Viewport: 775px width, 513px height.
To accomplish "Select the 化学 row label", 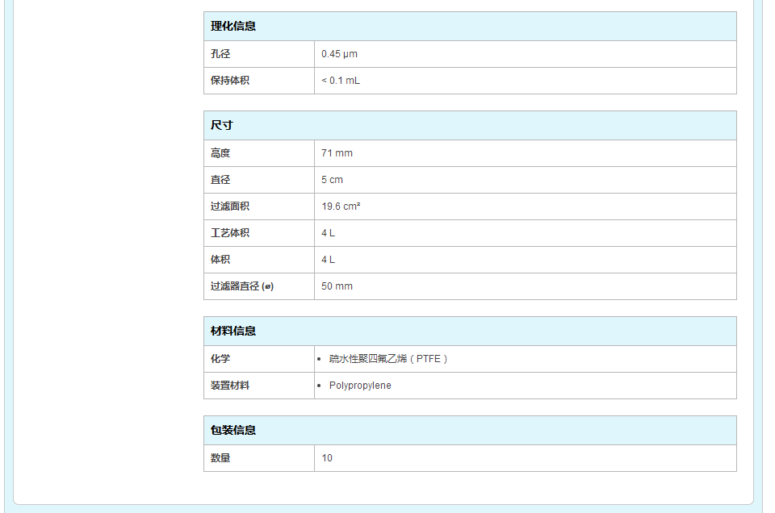I will click(216, 358).
